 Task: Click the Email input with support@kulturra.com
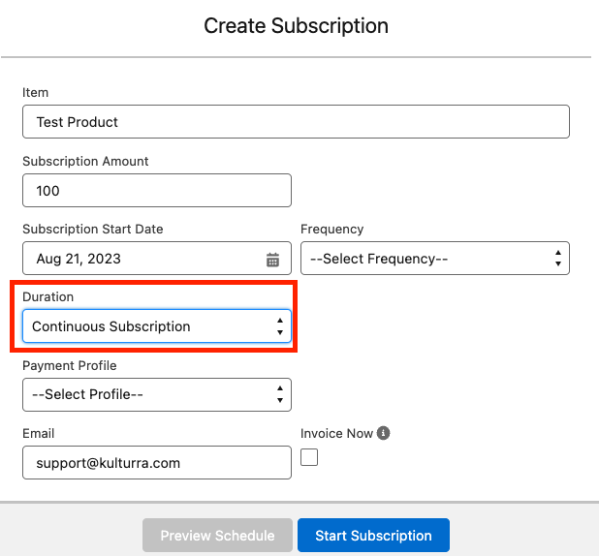[x=156, y=463]
